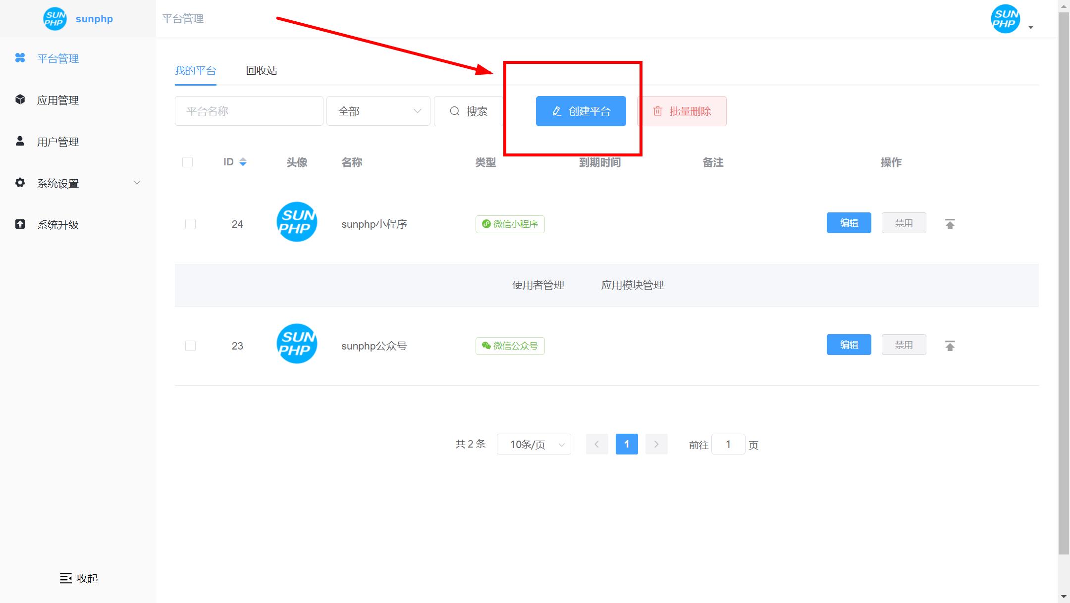Expand the 系统设置 submenu chevron
The image size is (1070, 603).
pos(137,183)
